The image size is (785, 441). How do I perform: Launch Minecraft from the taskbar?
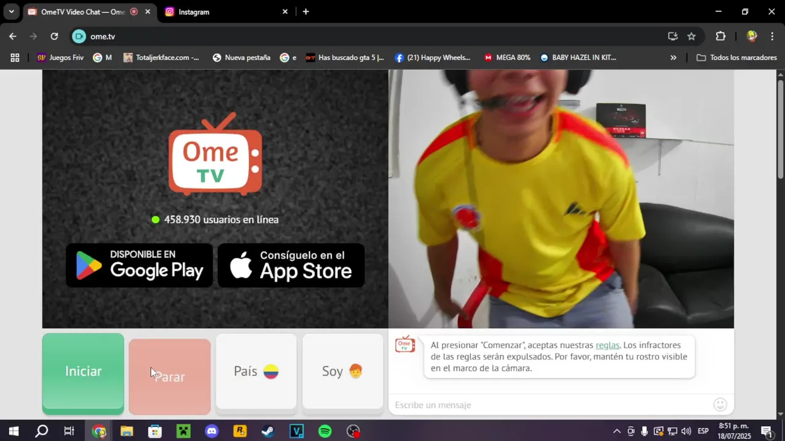click(x=183, y=431)
